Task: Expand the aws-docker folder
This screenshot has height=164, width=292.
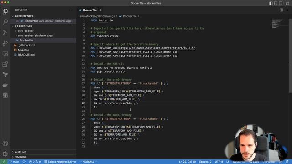Action: pos(26,31)
